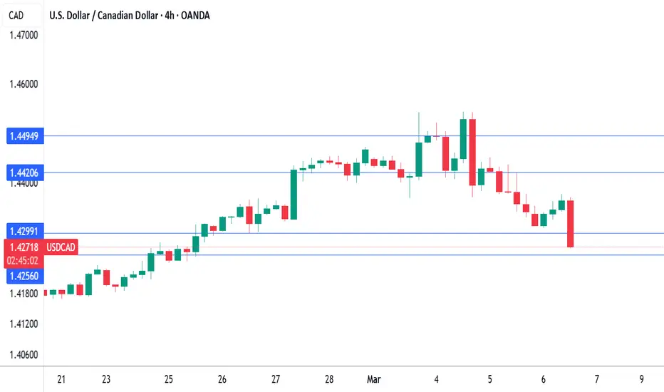Select the 1.44206 price line label
The width and height of the screenshot is (664, 392).
[25, 172]
